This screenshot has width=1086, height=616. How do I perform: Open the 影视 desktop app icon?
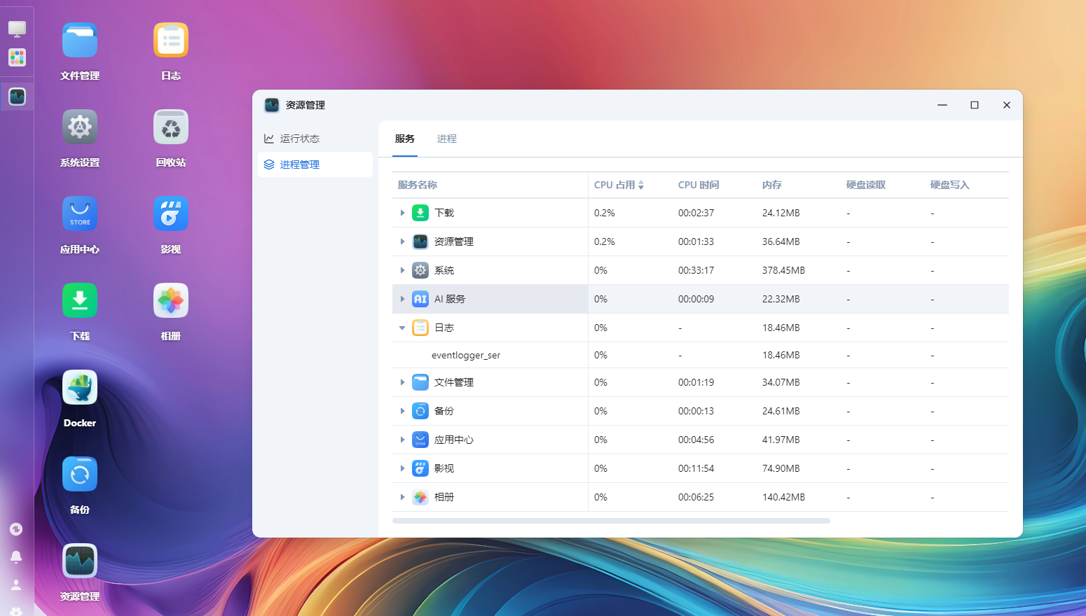click(171, 214)
